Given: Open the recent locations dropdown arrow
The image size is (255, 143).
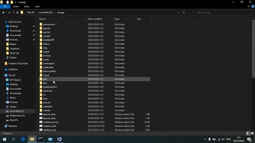Looking at the screenshot, I should (13, 12).
